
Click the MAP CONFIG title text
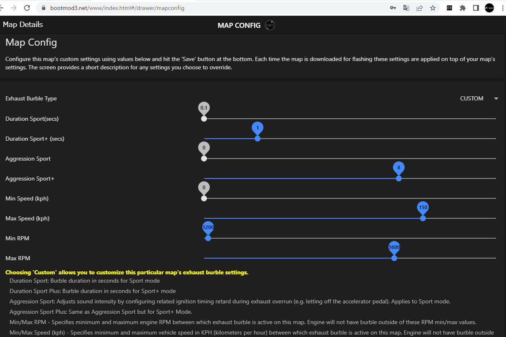click(x=239, y=25)
